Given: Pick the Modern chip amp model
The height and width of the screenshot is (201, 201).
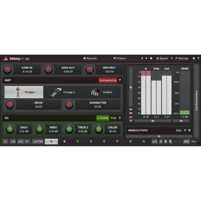Looking at the screenshot, I should pos(102,92).
